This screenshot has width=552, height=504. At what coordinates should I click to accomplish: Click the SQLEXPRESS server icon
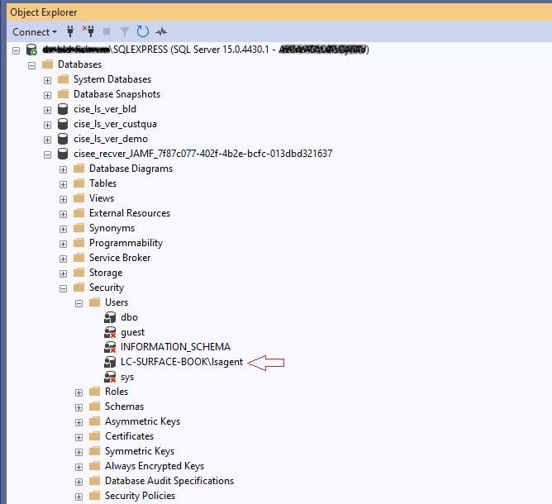pyautogui.click(x=31, y=50)
